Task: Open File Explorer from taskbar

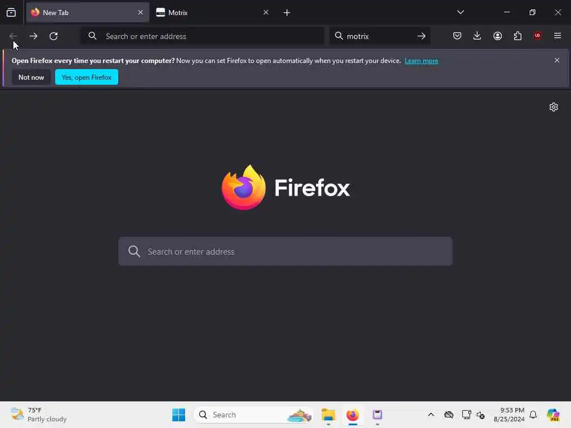Action: click(x=328, y=415)
